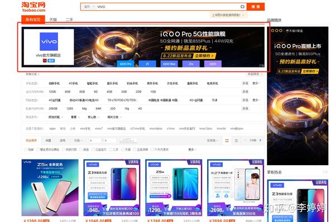
Task: Switch to the list view icon
Action: 236,141
